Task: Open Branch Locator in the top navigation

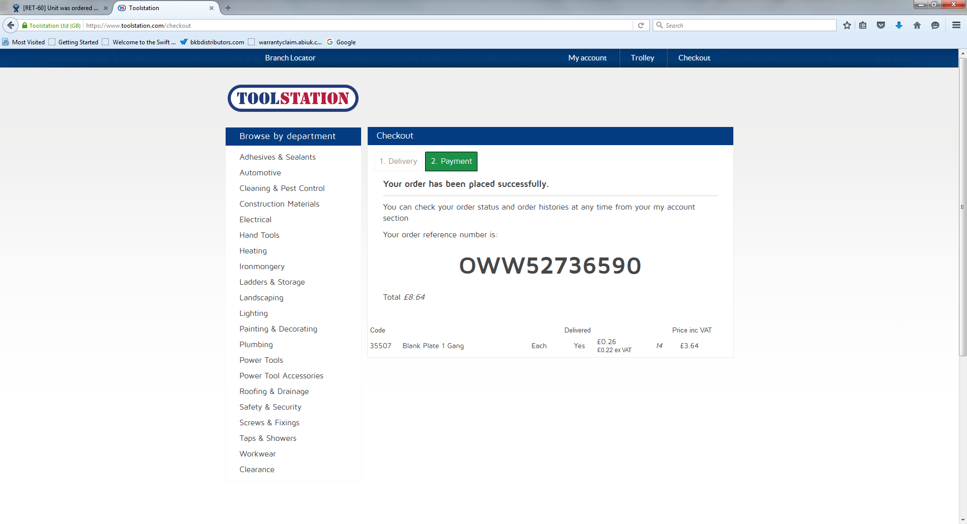Action: click(x=291, y=58)
